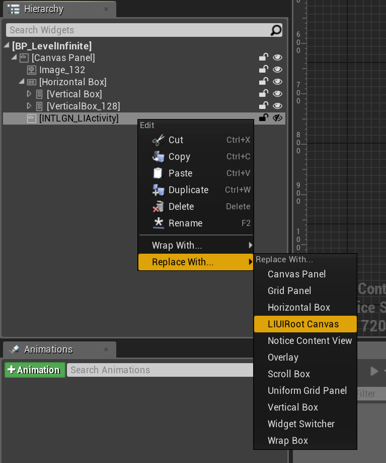Collapse the BP_LevelInfinite root node
Screen dimensions: 386x463
7,45
